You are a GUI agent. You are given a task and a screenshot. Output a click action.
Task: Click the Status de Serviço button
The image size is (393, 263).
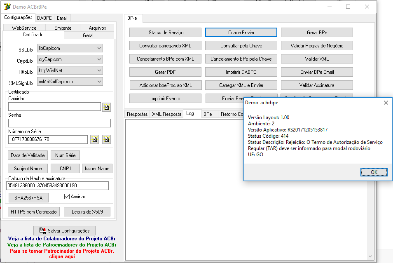pyautogui.click(x=166, y=32)
